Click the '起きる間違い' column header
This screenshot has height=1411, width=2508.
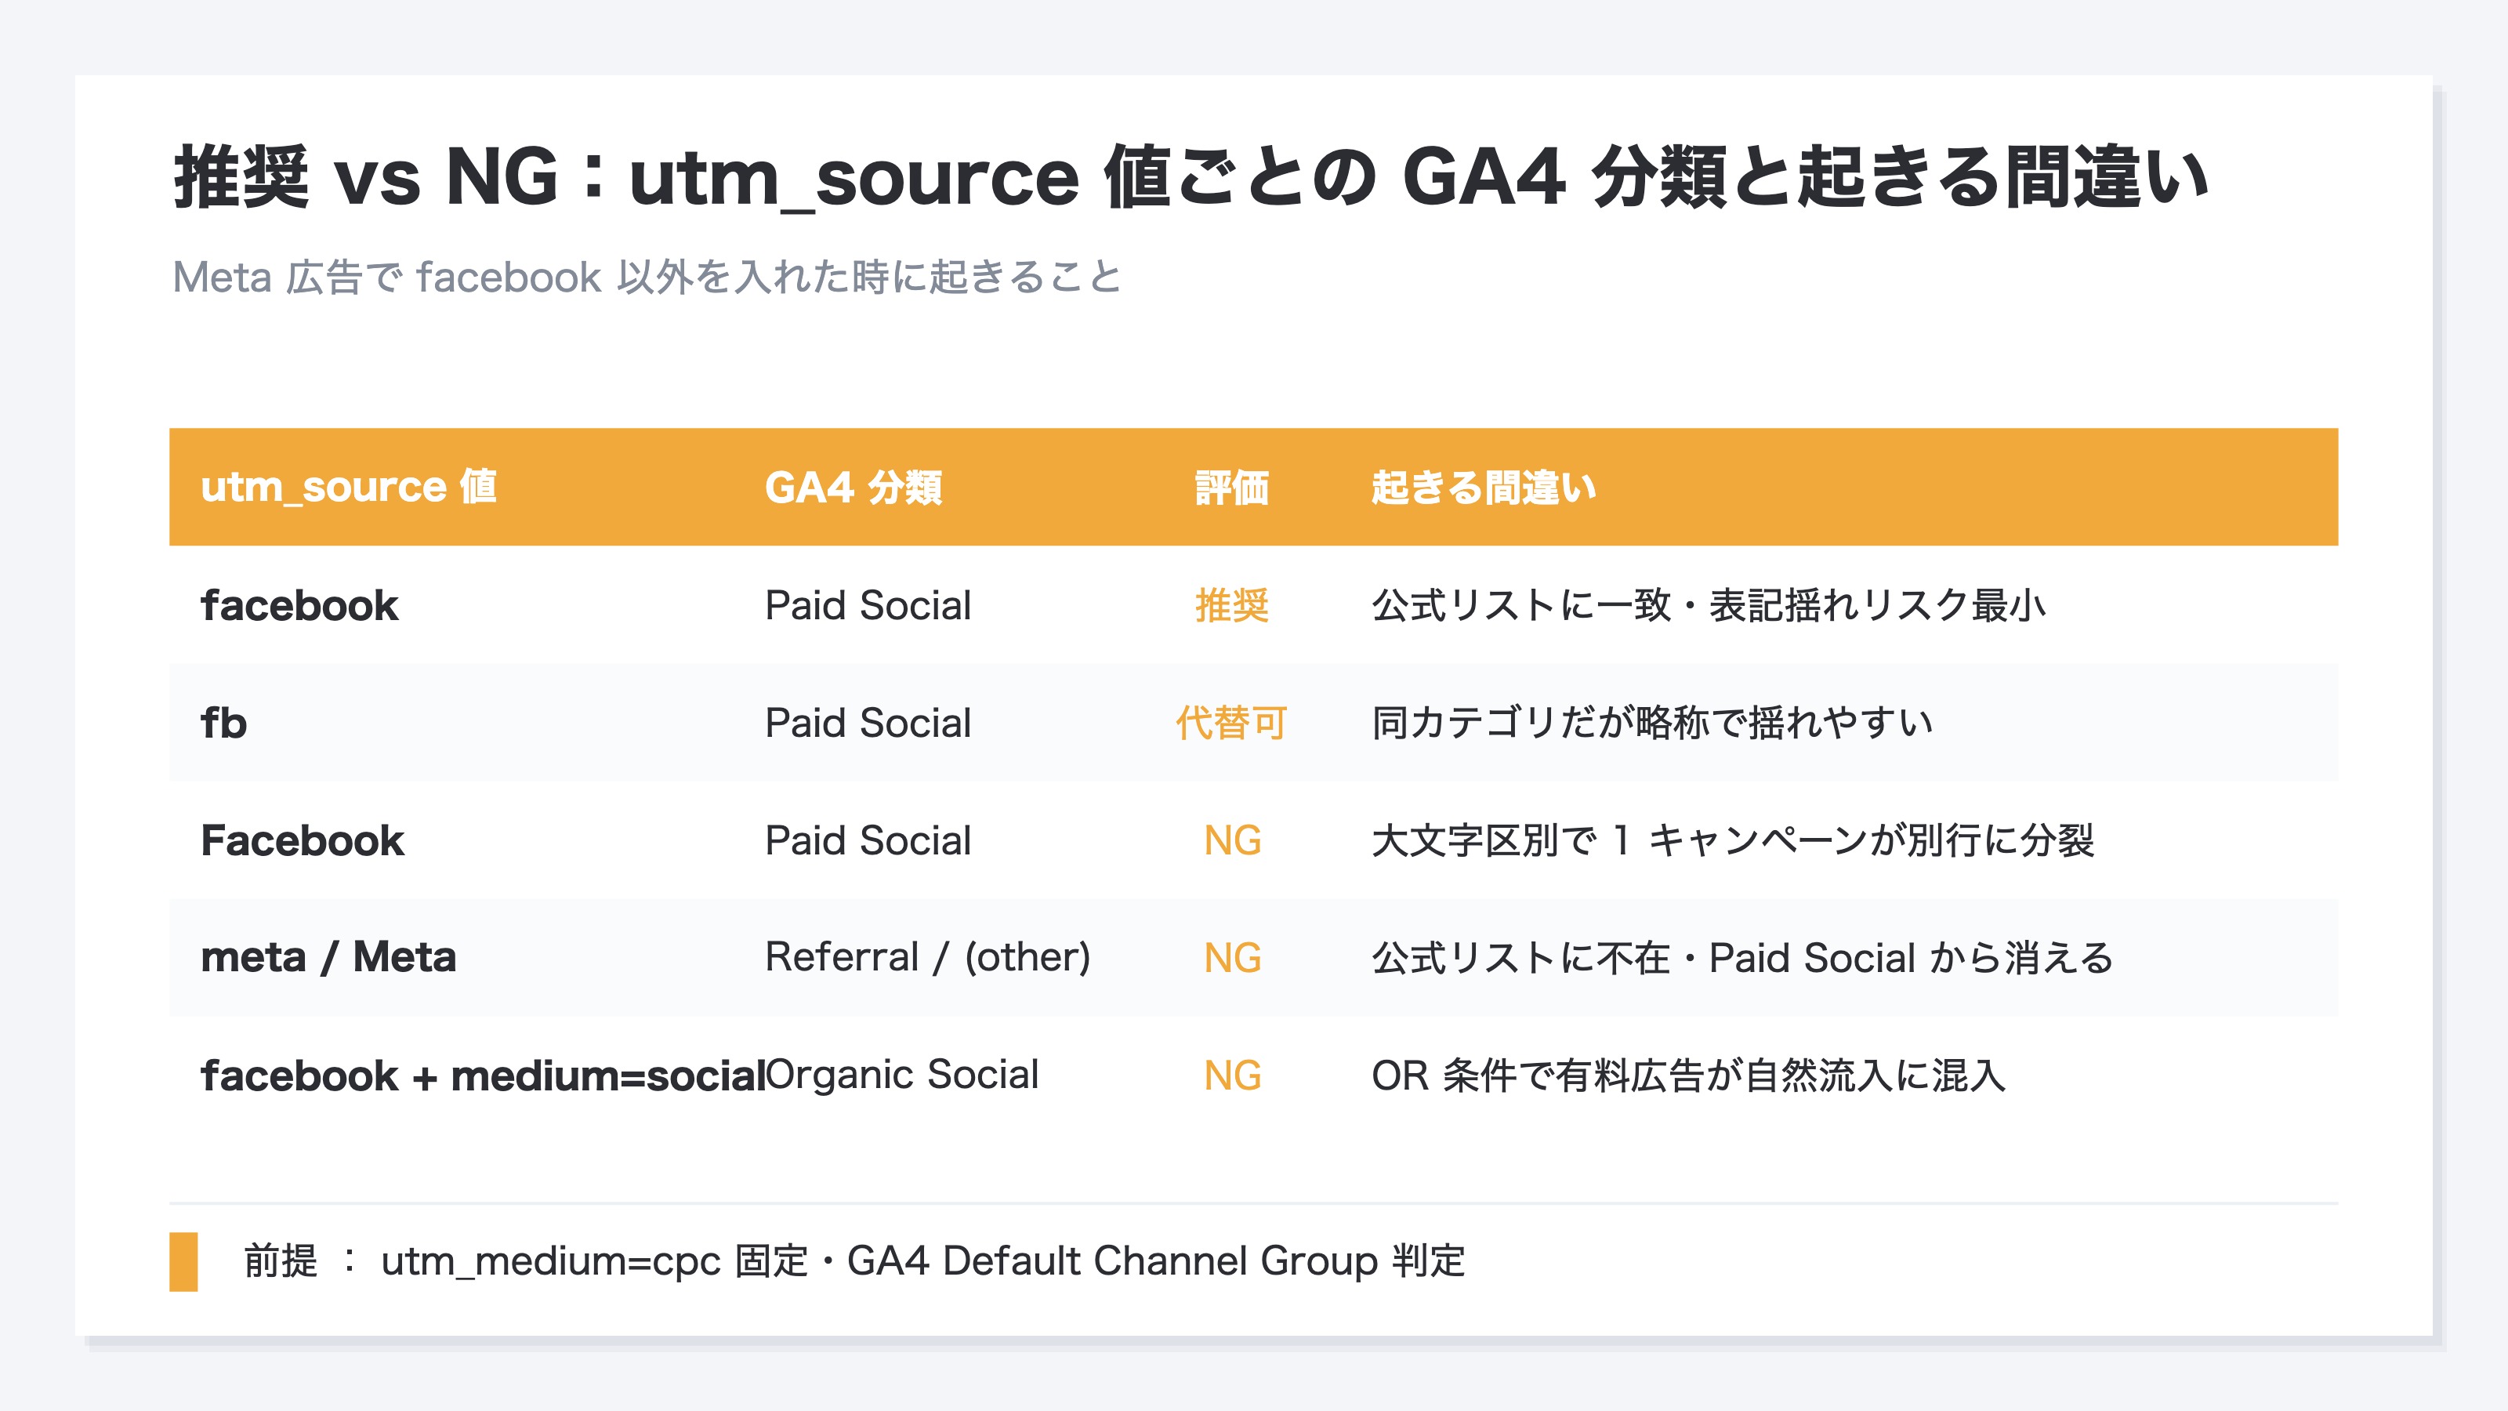click(1483, 487)
